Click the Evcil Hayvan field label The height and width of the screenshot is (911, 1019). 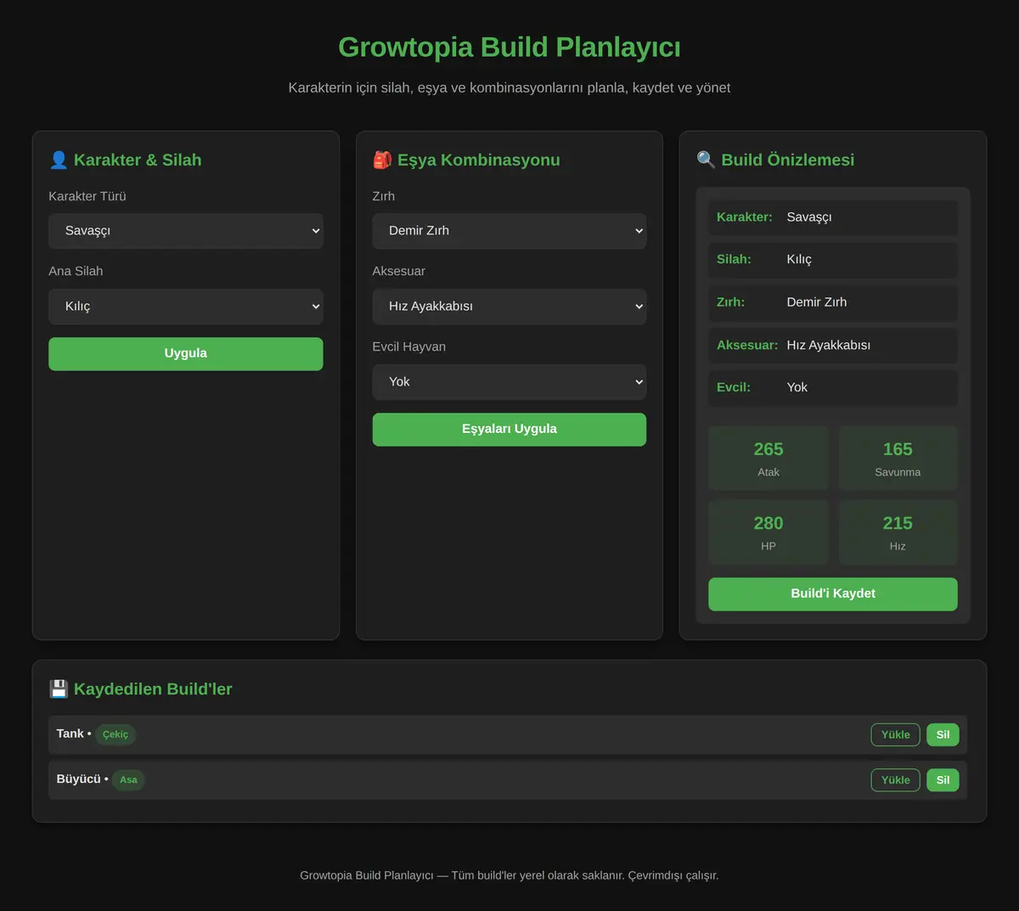pyautogui.click(x=408, y=347)
